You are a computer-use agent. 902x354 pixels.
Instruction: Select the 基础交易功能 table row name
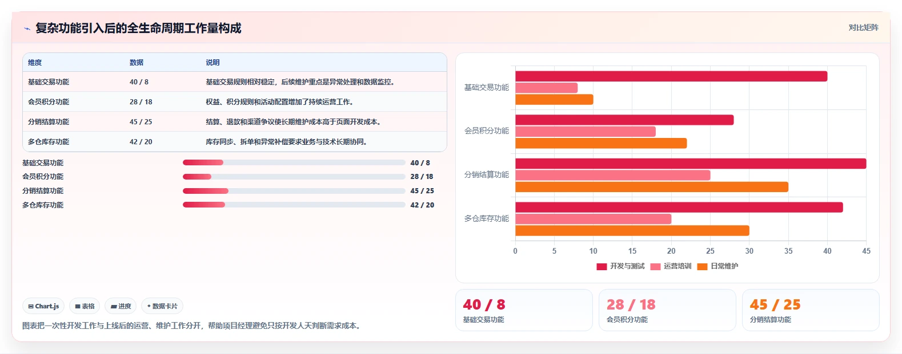point(49,82)
